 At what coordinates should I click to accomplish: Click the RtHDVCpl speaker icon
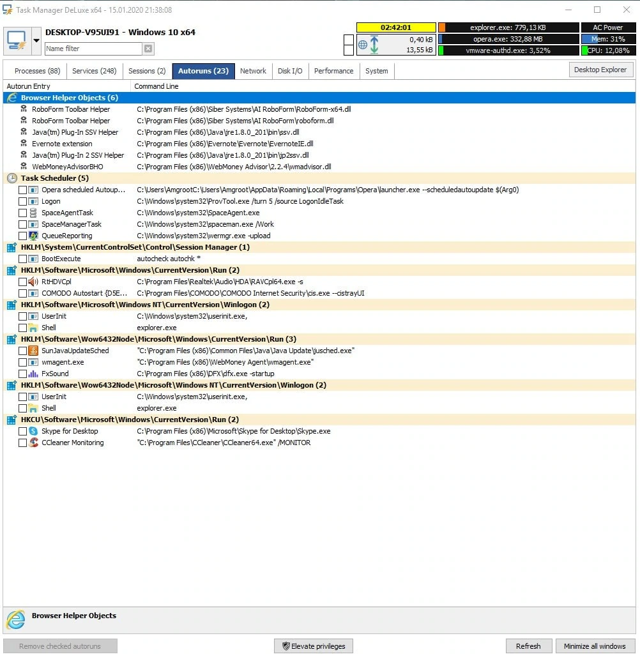33,282
